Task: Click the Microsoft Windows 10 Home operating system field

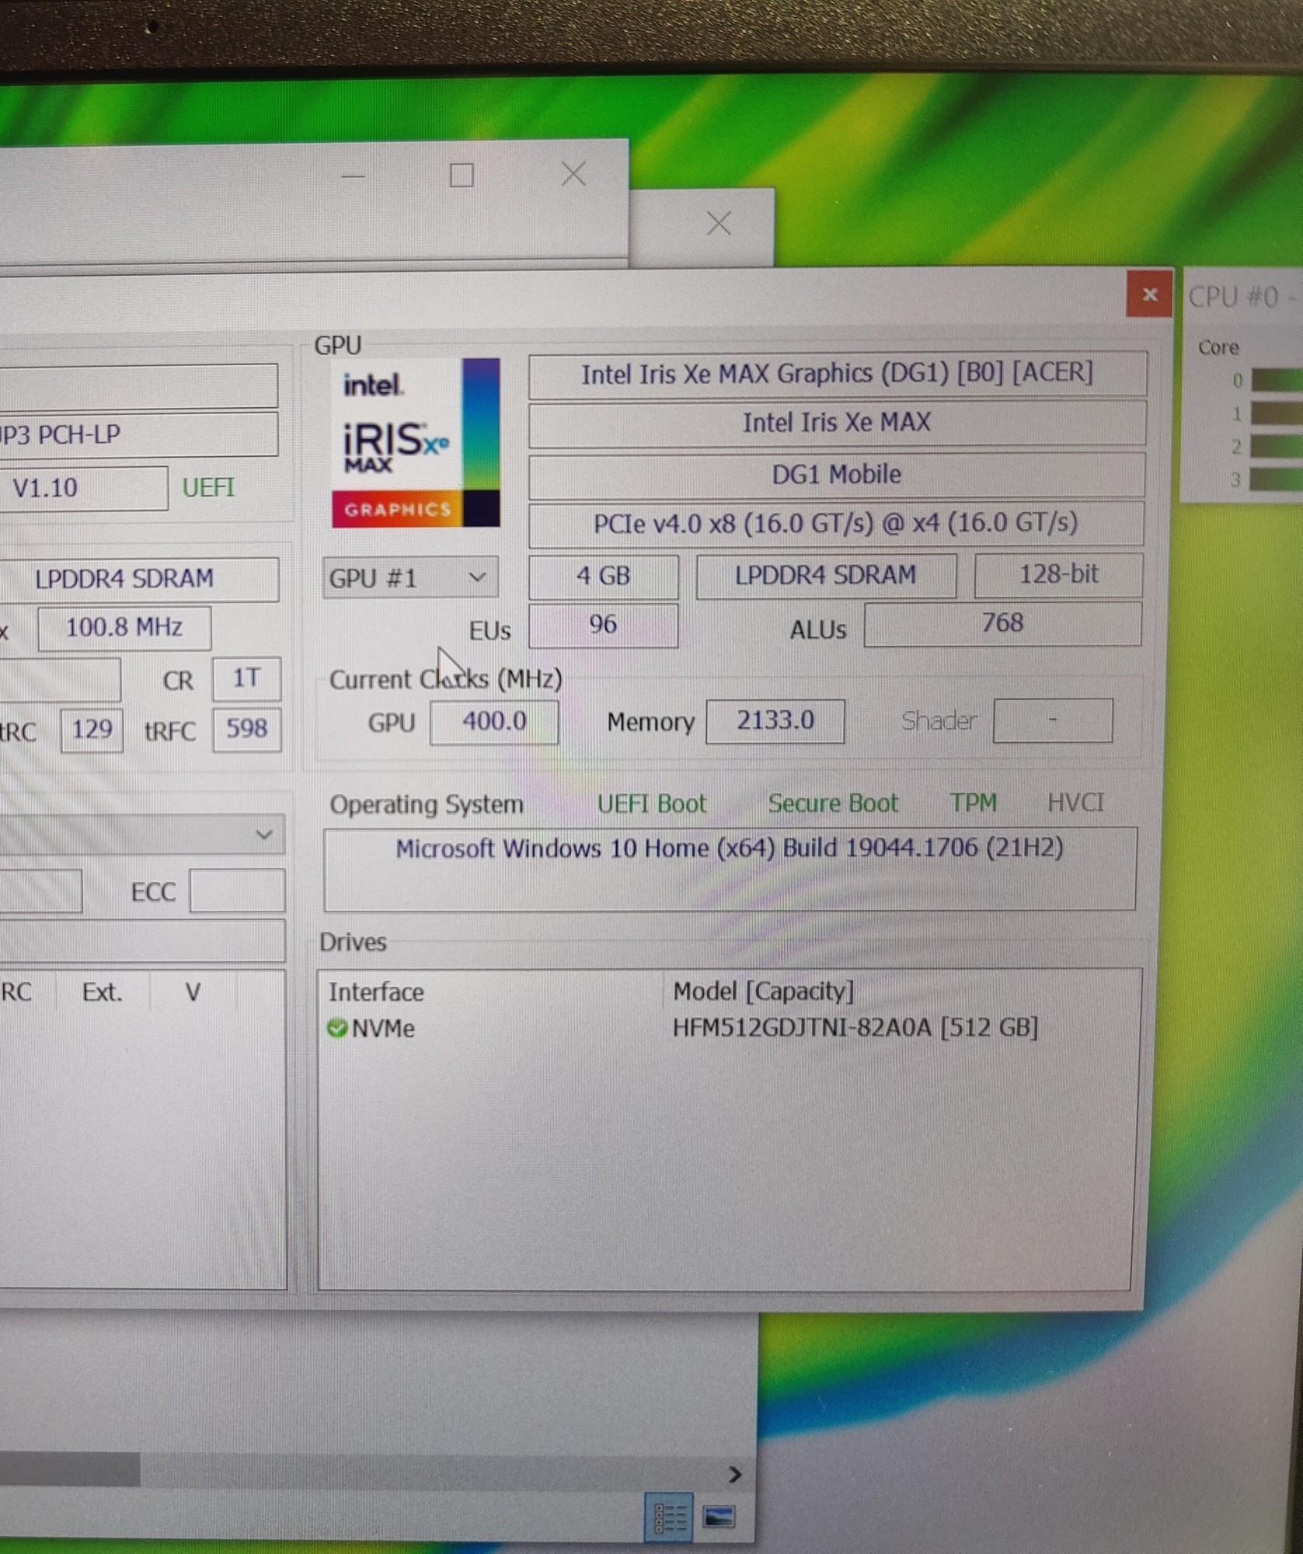Action: coord(730,869)
